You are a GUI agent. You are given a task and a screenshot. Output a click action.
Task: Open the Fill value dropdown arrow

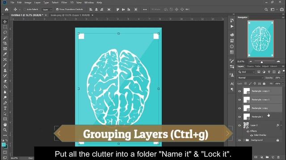[x=283, y=84]
